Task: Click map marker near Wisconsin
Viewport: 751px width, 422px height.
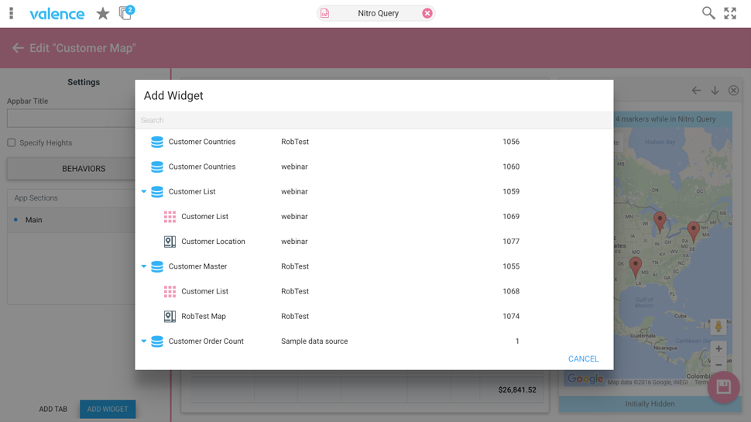Action: pos(660,221)
